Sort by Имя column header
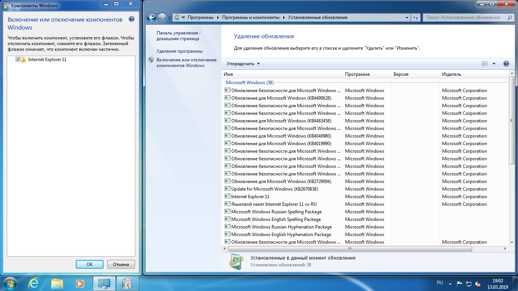The height and width of the screenshot is (291, 518). tap(282, 74)
